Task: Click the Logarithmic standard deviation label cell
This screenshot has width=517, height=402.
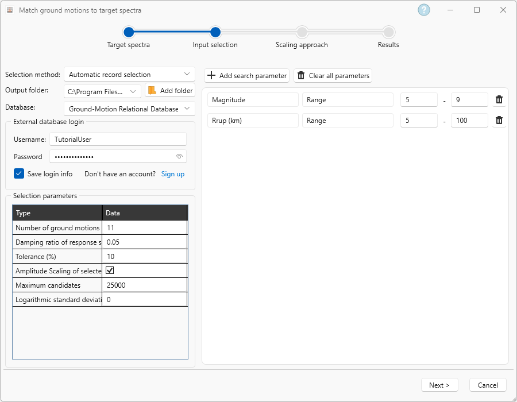Action: tap(57, 300)
